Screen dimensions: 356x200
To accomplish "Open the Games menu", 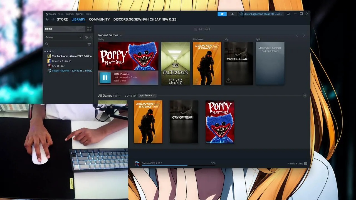I will (80, 14).
